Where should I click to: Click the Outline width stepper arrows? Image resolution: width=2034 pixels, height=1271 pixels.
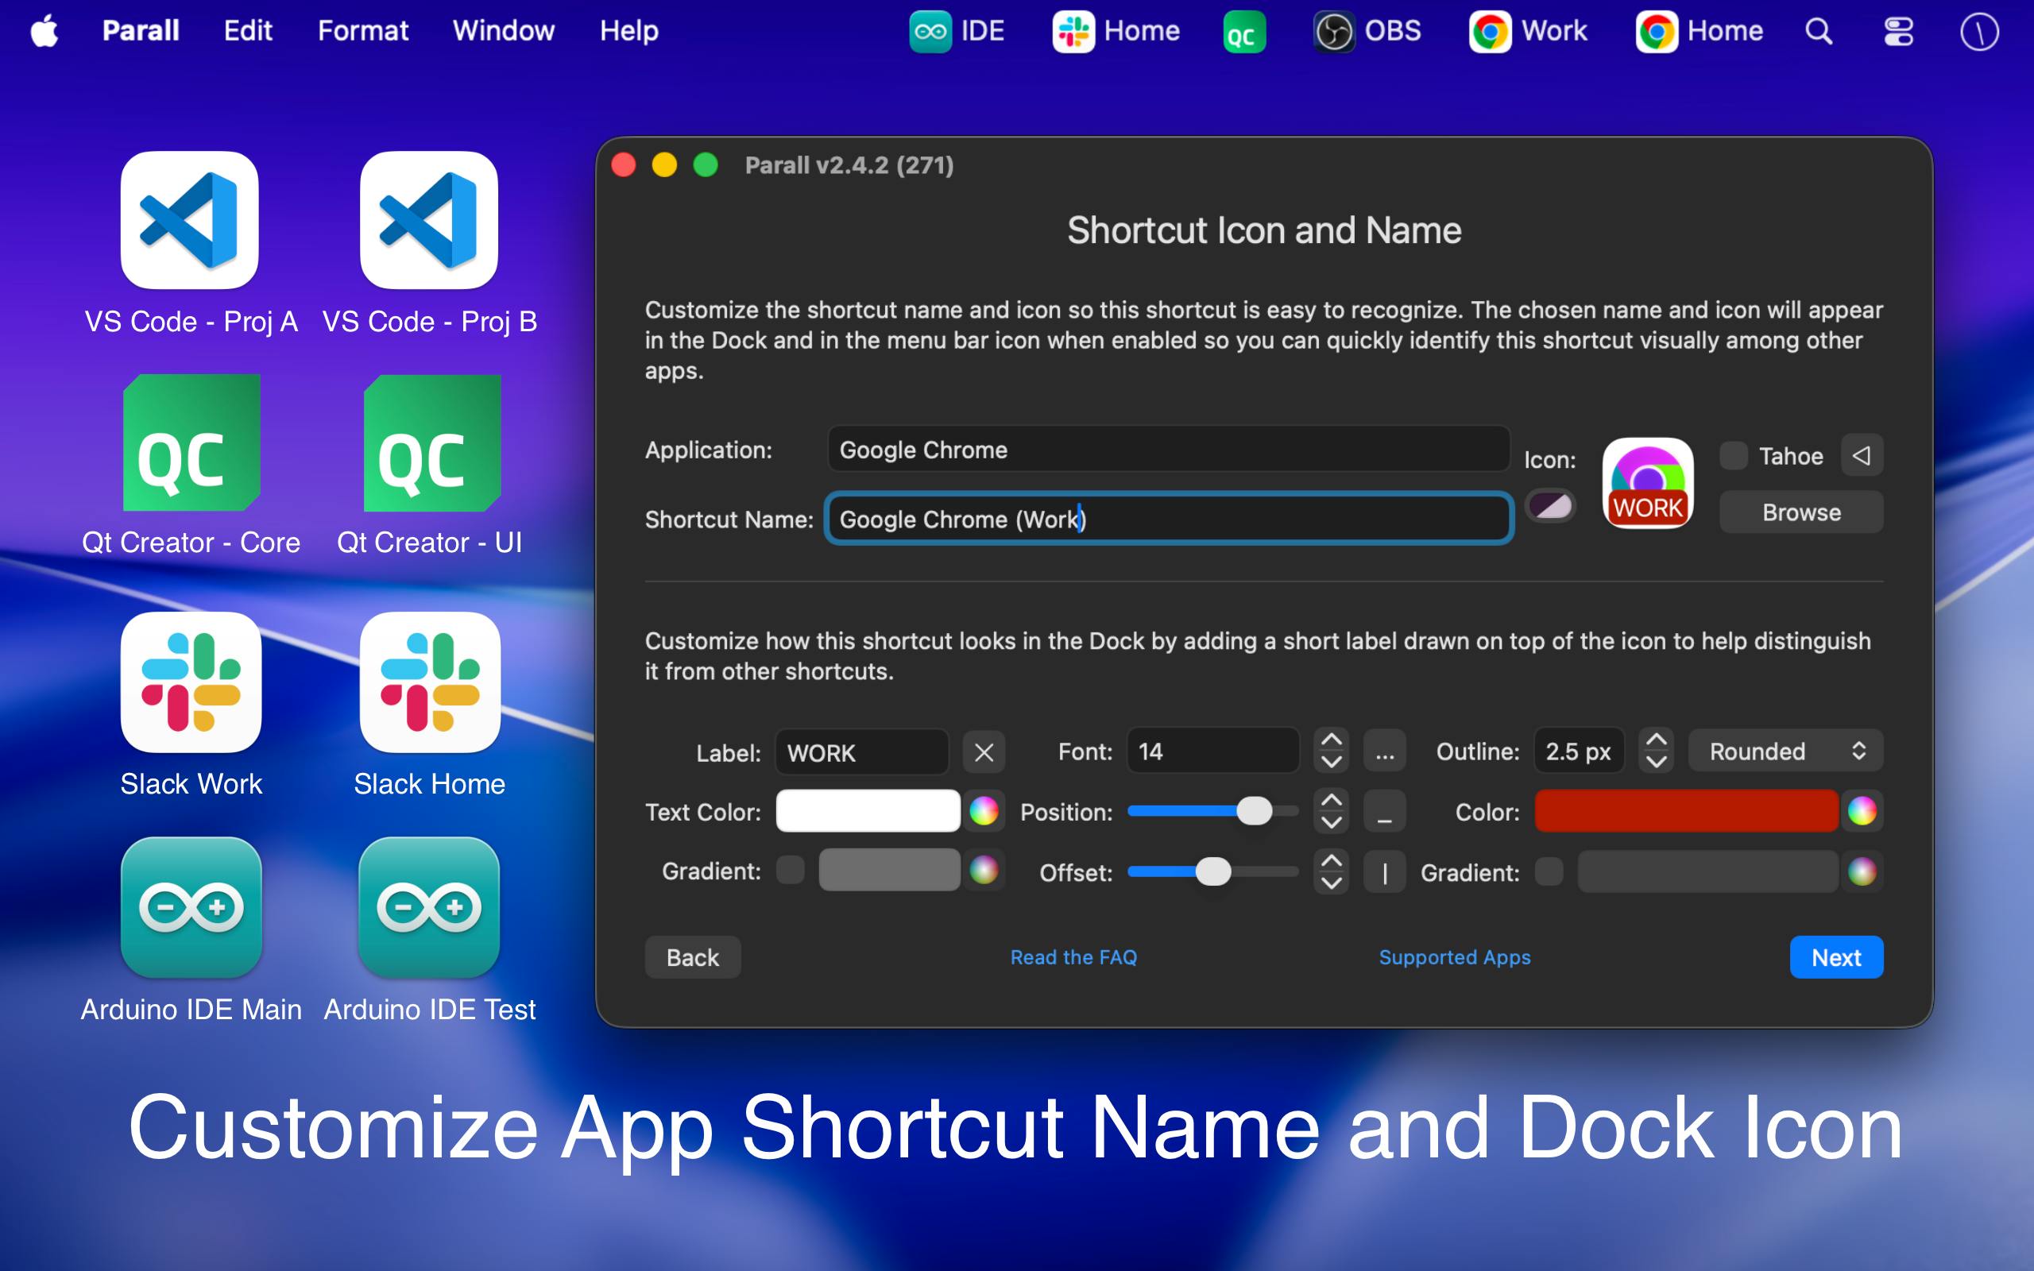pos(1656,751)
